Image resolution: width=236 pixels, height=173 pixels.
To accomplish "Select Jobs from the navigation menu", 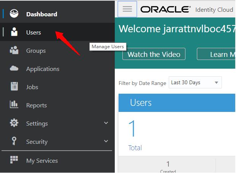I will 33,87.
